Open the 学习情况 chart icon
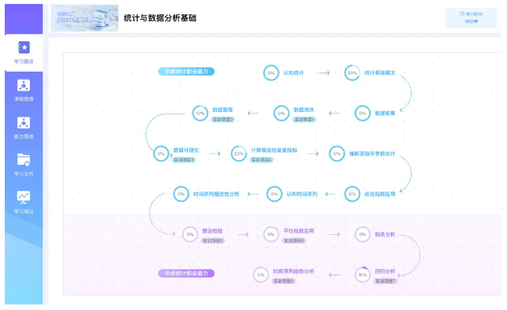 (x=24, y=197)
